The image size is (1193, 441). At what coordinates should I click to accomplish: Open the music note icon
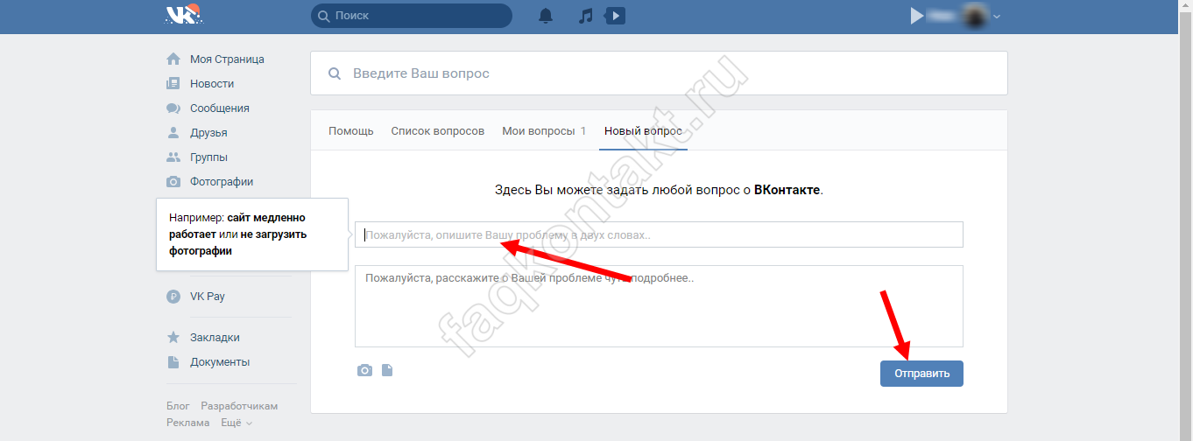pyautogui.click(x=586, y=16)
